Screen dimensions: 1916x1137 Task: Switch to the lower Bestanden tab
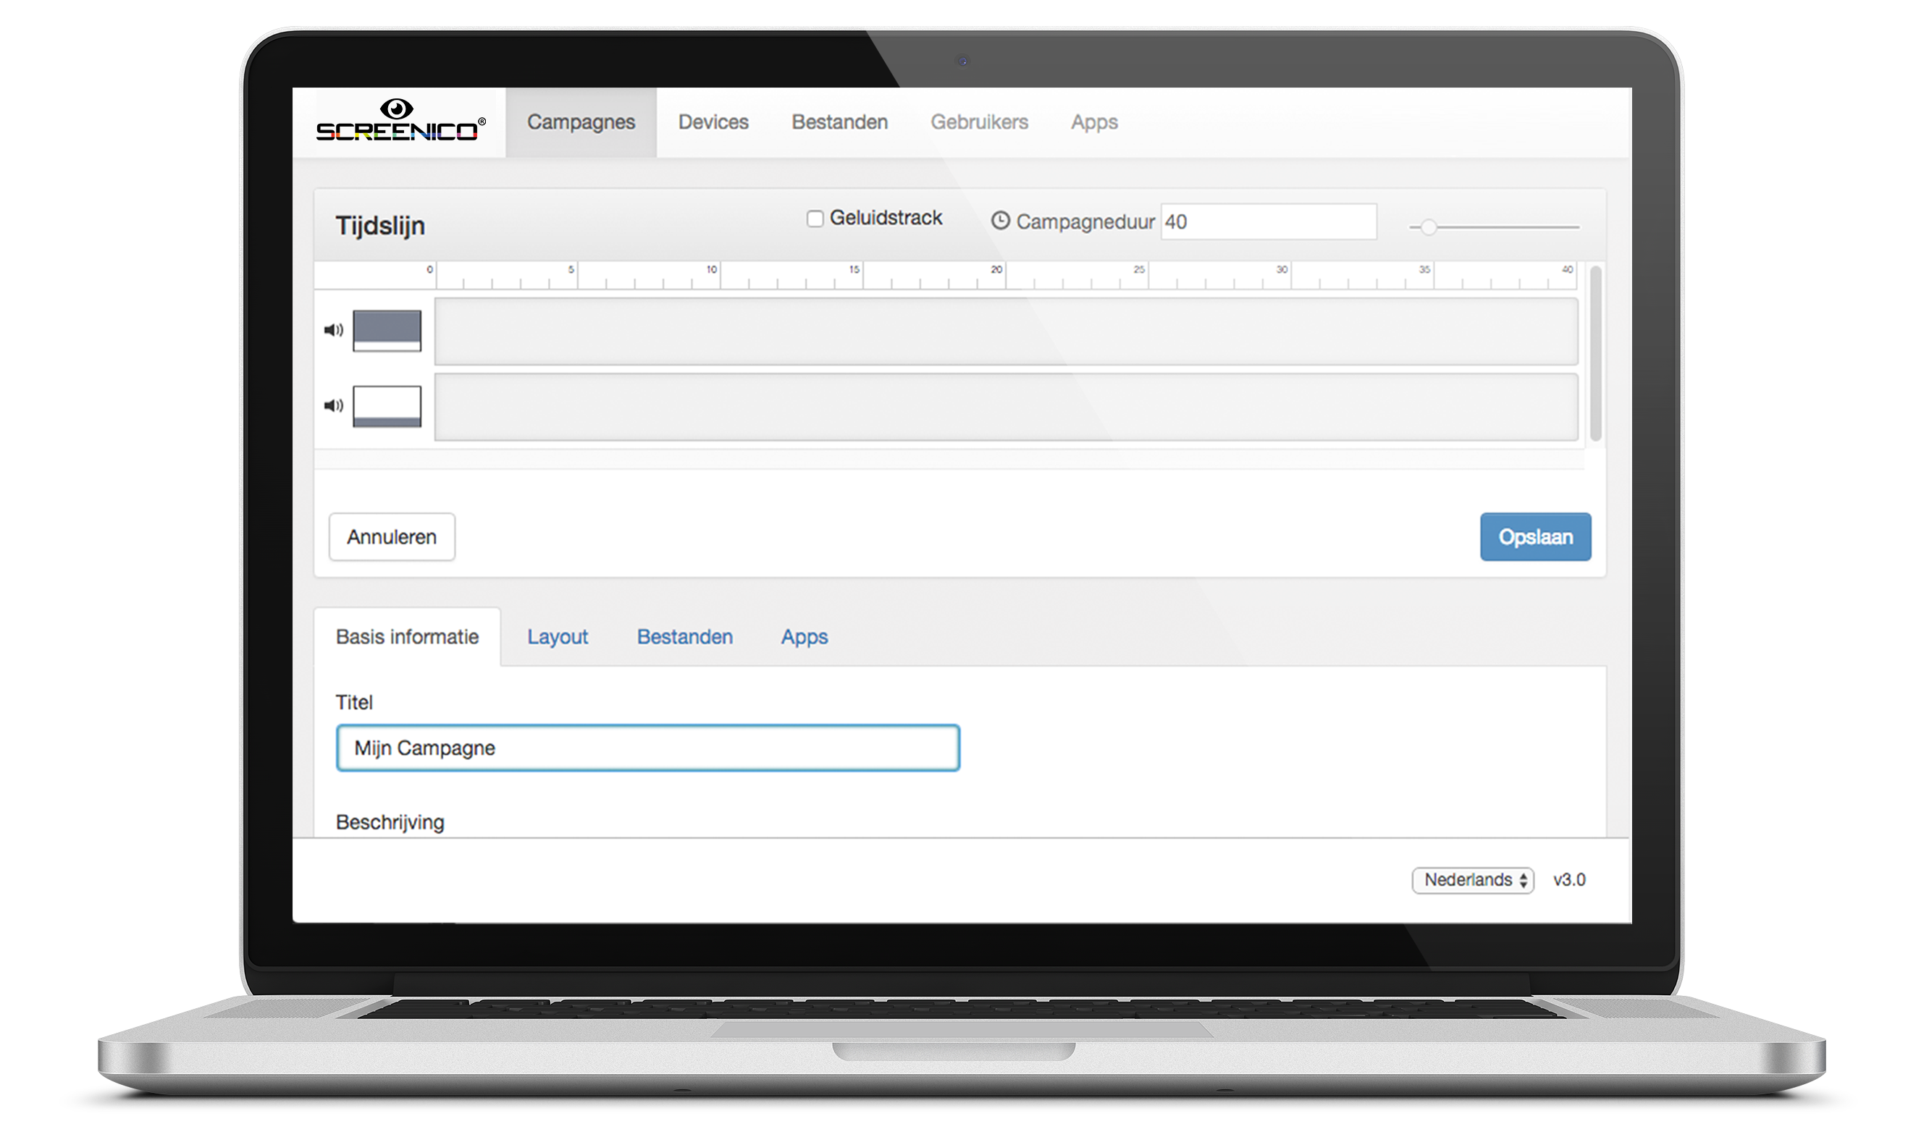tap(684, 637)
